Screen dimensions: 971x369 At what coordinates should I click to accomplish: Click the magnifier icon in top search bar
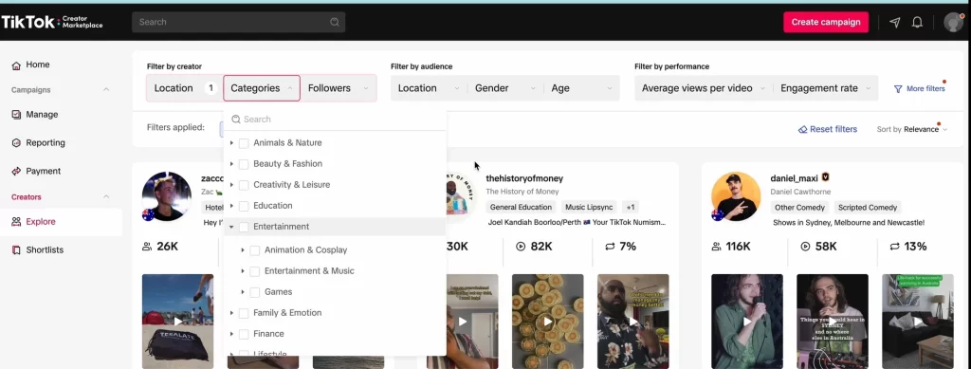(335, 22)
